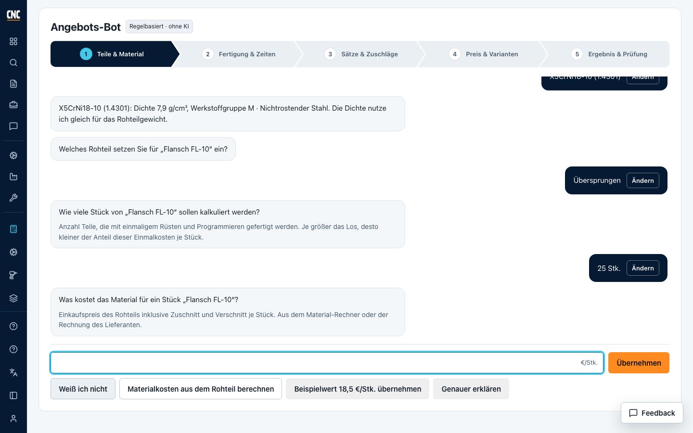Click Ändern next to the 25 Stk. answer
Image resolution: width=693 pixels, height=433 pixels.
click(643, 268)
